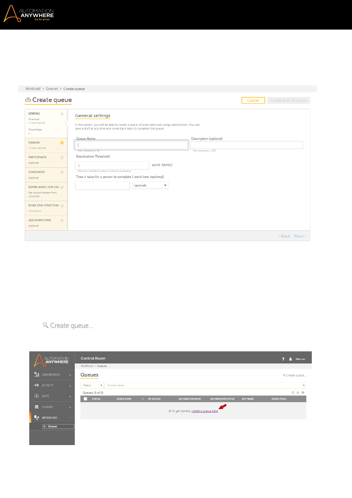Click the large Create queue... sparkle icon
The width and height of the screenshot is (352, 498).
tap(46, 325)
